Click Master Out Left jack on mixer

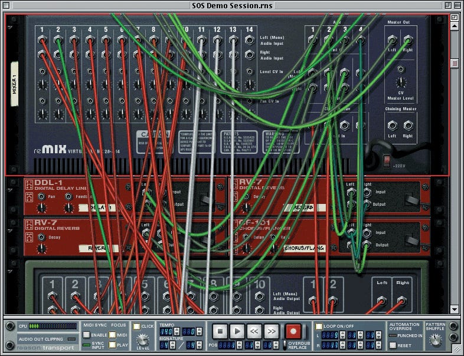click(392, 39)
